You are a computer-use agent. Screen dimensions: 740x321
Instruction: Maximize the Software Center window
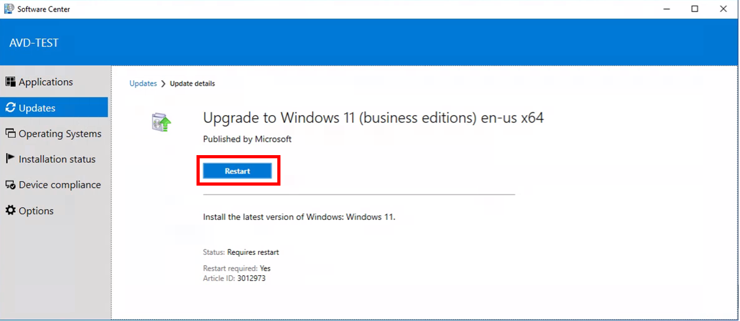pyautogui.click(x=695, y=8)
